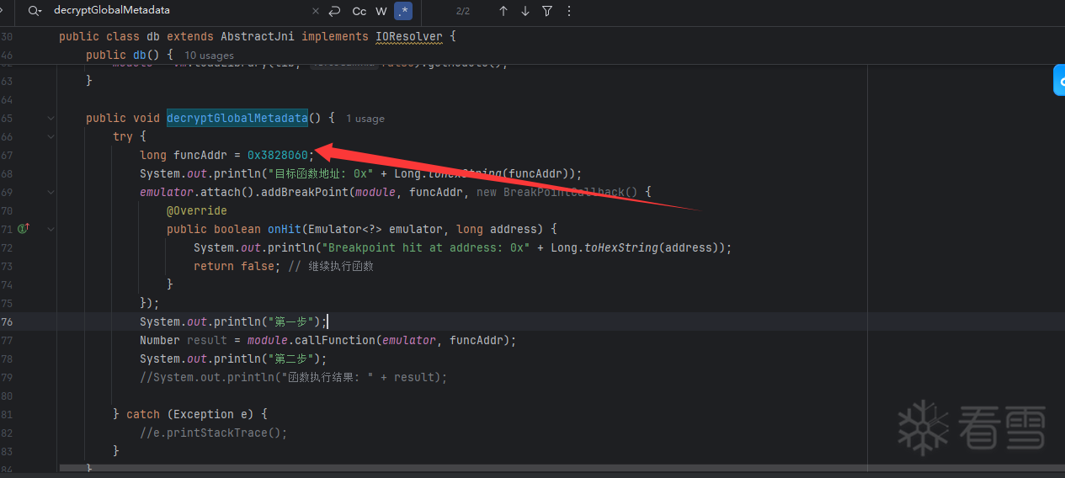This screenshot has height=478, width=1065.
Task: Collapse the addBreakPoint callback fold line 69
Action: coord(51,193)
